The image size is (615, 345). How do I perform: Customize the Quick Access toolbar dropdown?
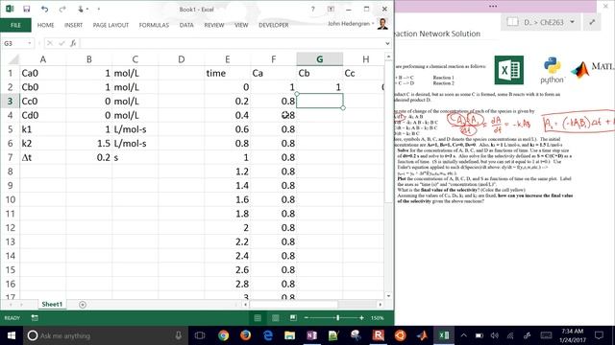[98, 9]
